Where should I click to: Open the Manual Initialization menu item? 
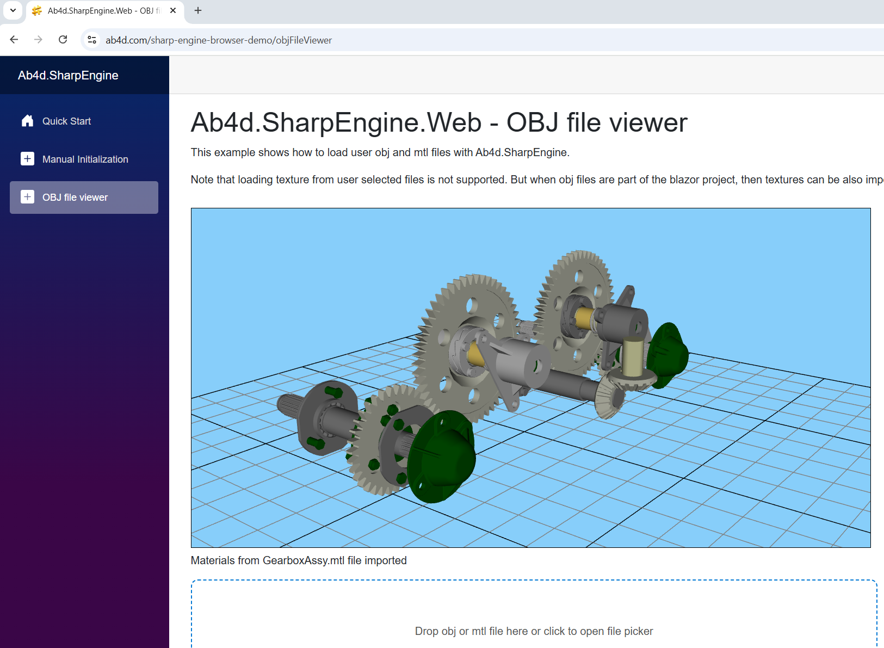(x=85, y=159)
